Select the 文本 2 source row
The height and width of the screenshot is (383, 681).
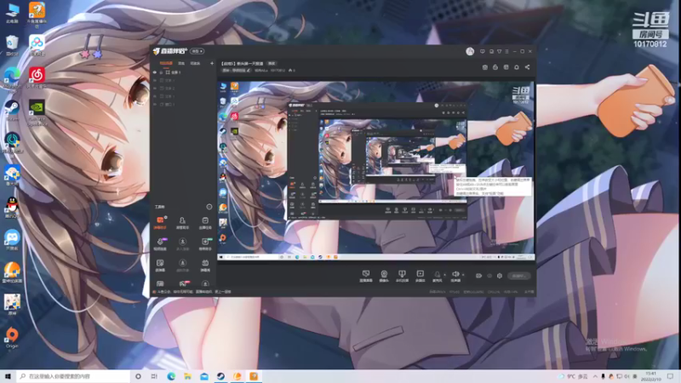pyautogui.click(x=183, y=89)
